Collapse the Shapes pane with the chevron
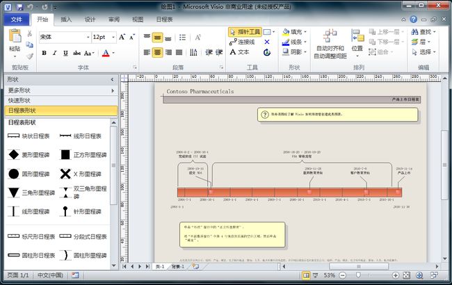Image resolution: width=452 pixels, height=285 pixels. (x=112, y=79)
